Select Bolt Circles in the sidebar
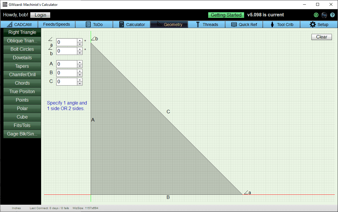Image resolution: width=338 pixels, height=212 pixels. (22, 49)
